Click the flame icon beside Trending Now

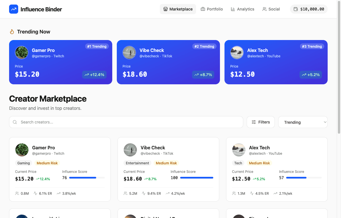[x=12, y=32]
